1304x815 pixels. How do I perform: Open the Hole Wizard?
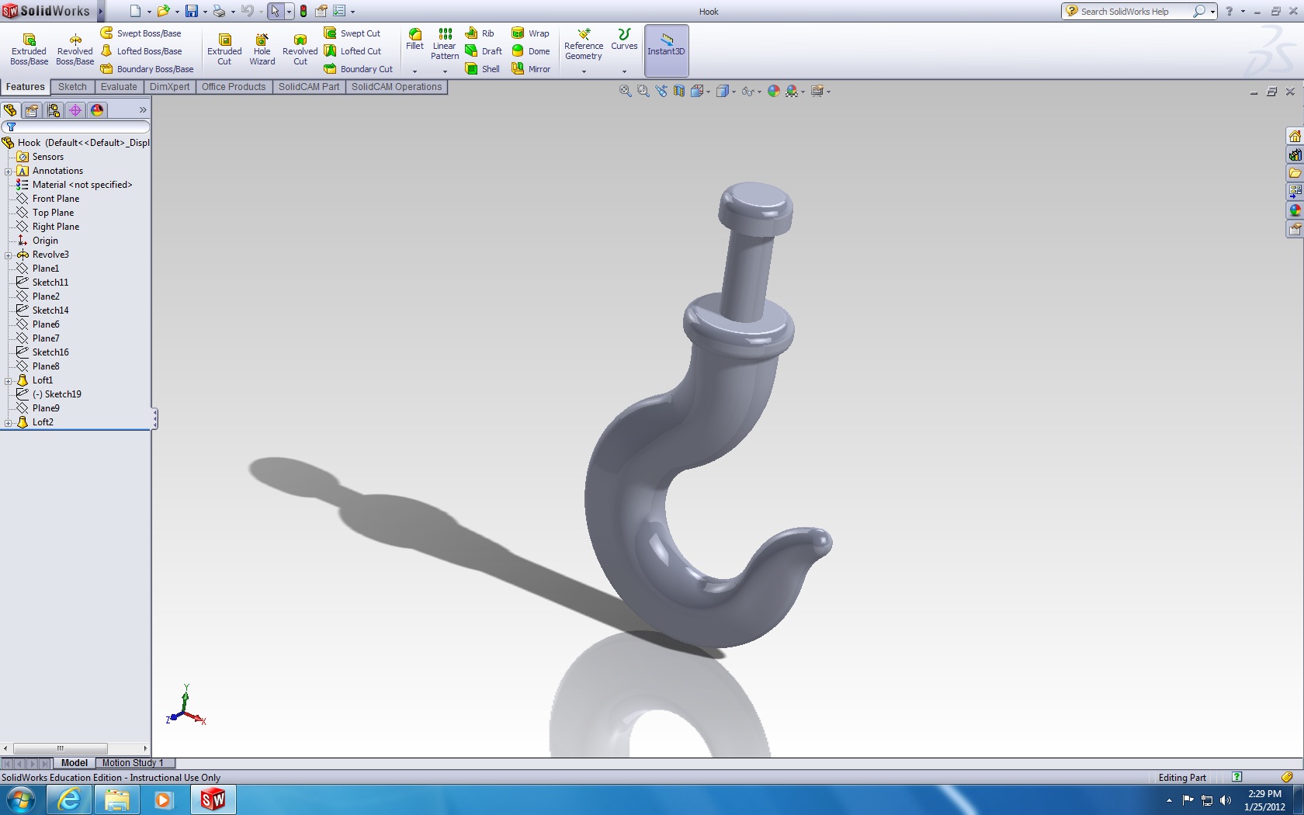click(262, 50)
